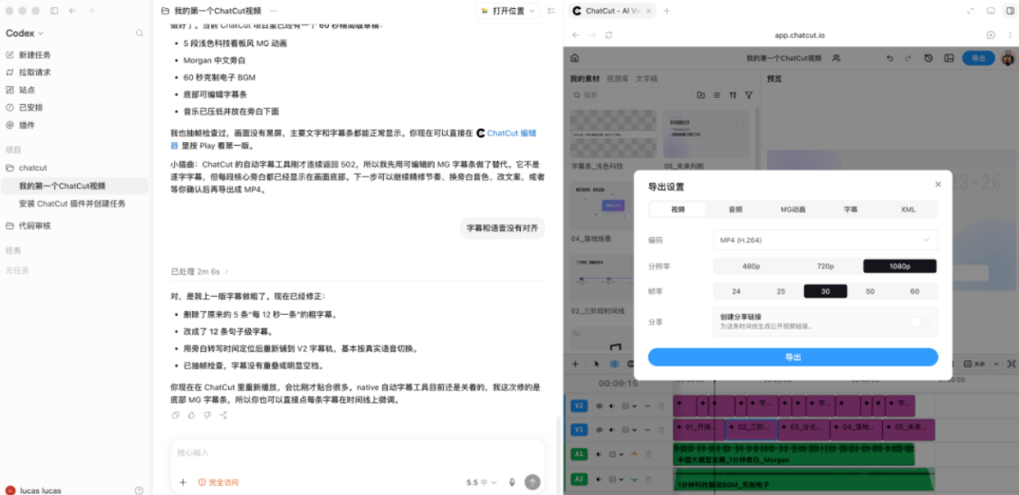1019x495 pixels.
Task: Mute audio track A2
Action: (599, 480)
